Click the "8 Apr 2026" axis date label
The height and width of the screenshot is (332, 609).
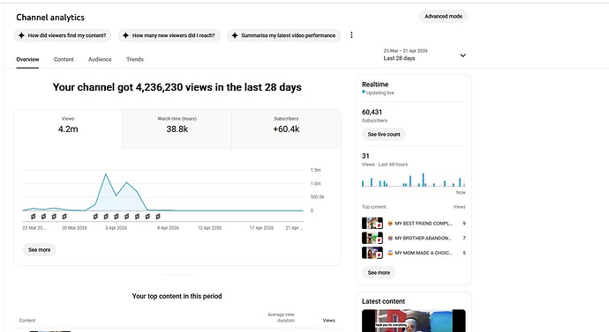(169, 228)
